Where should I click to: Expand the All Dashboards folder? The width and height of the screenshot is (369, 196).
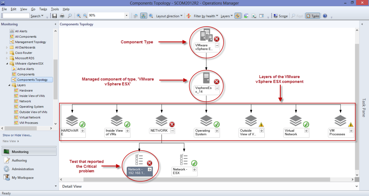pyautogui.click(x=7, y=47)
